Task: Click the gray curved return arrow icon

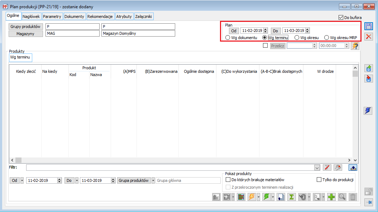Action: tap(302, 197)
